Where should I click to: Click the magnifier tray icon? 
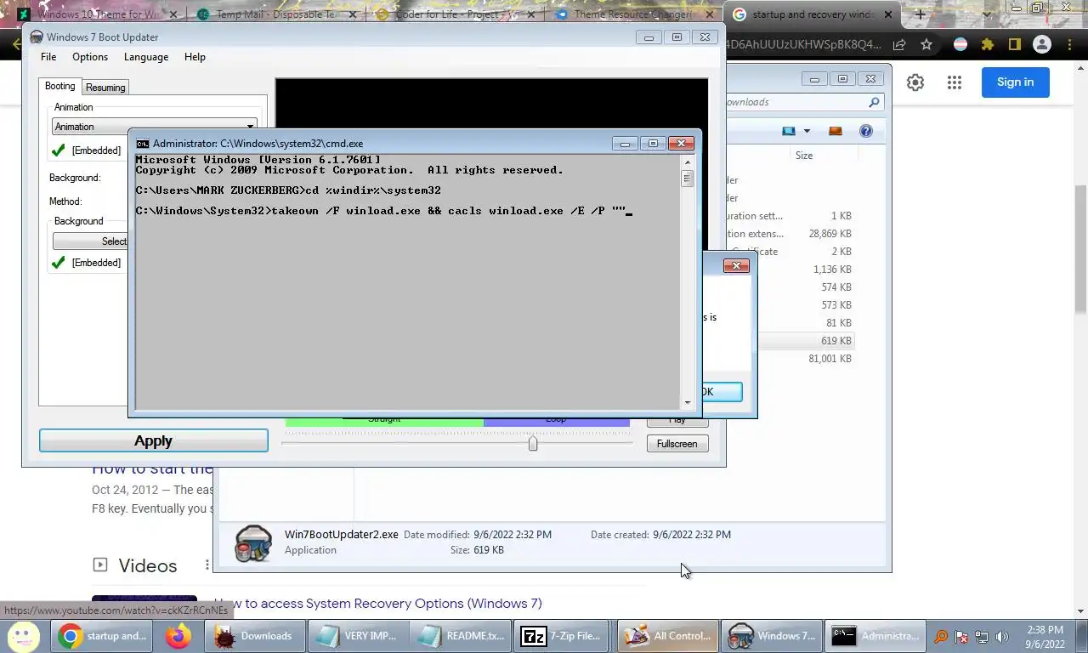pos(941,636)
